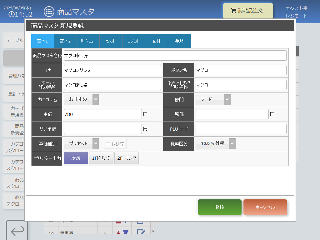Viewport: 320px width, 240px height.
Task: Switch to the 食材 tab
Action: click(x=157, y=41)
